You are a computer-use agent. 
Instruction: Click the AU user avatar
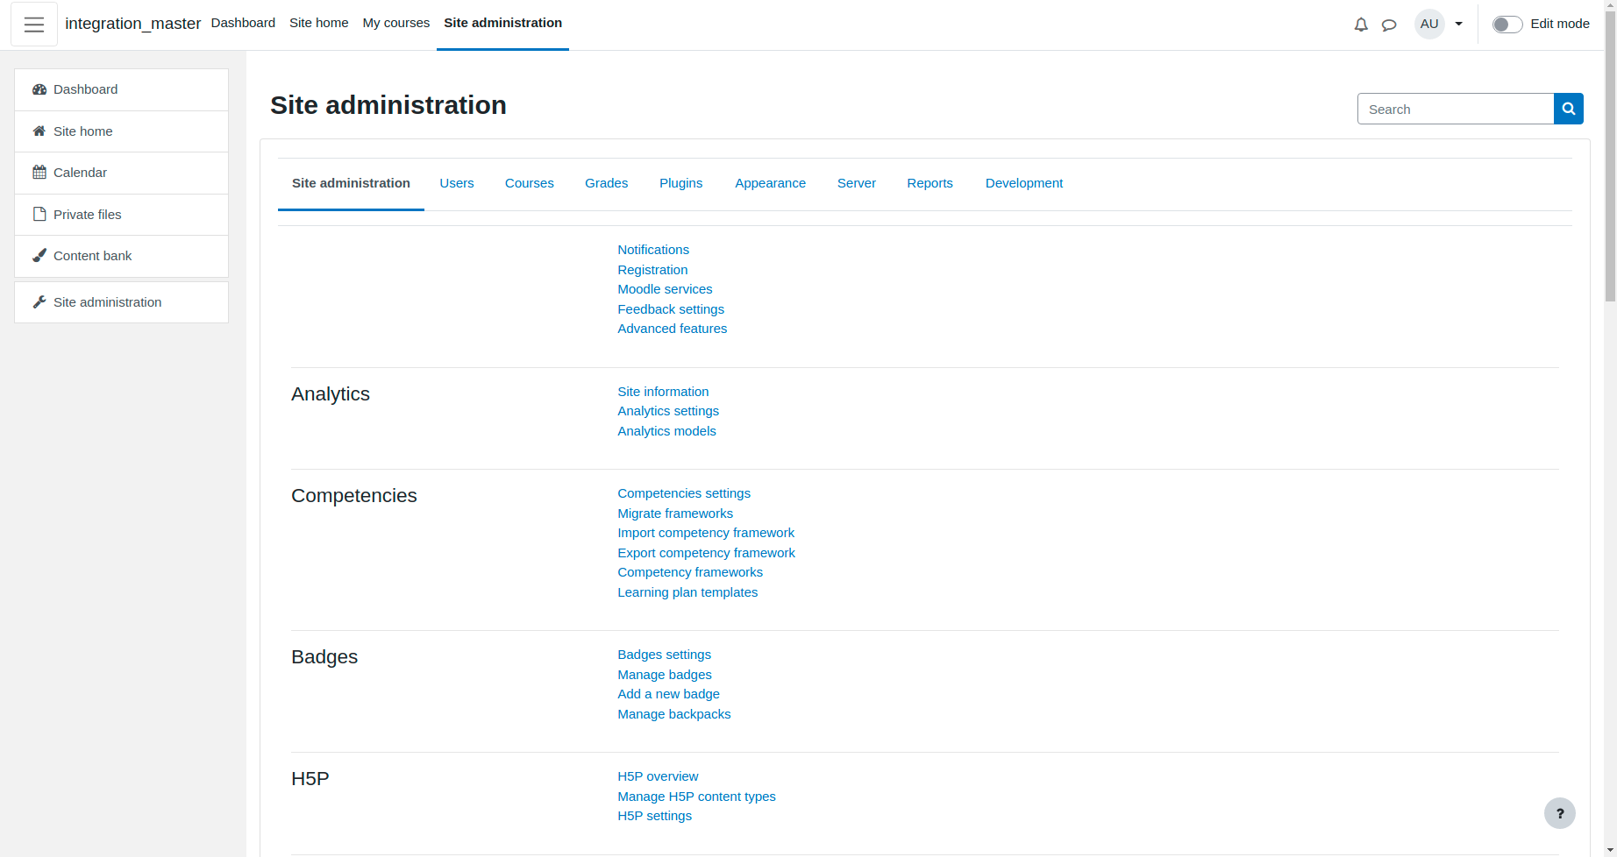coord(1429,24)
